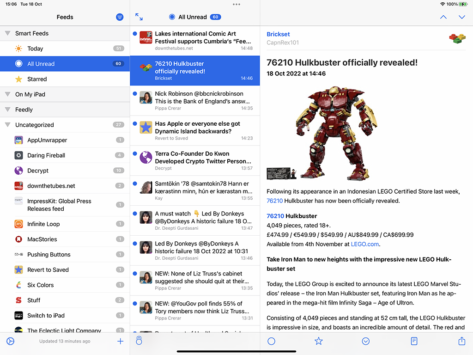Click the Wi-Fi status icon
Viewport: 473px width, 355px height.
(442, 4)
